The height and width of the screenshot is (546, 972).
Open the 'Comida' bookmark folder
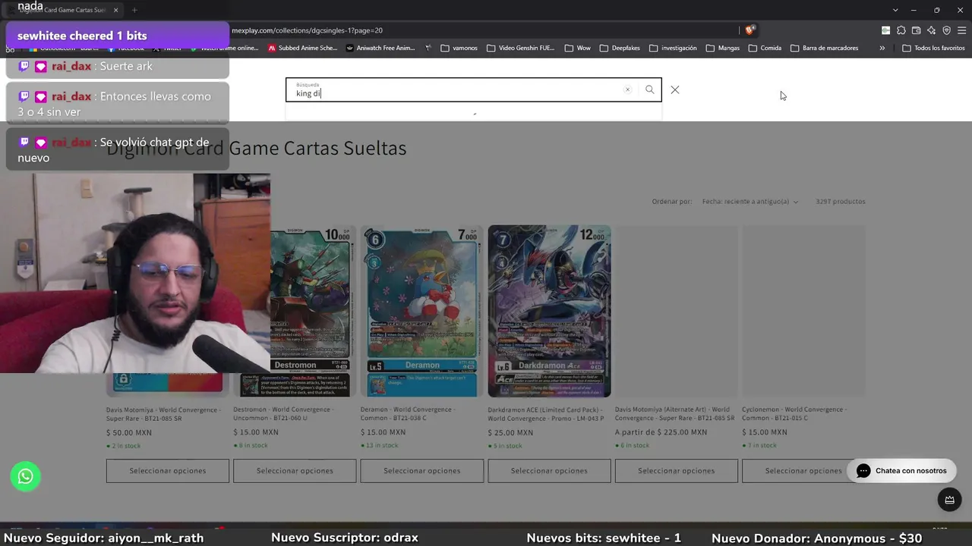tap(765, 48)
